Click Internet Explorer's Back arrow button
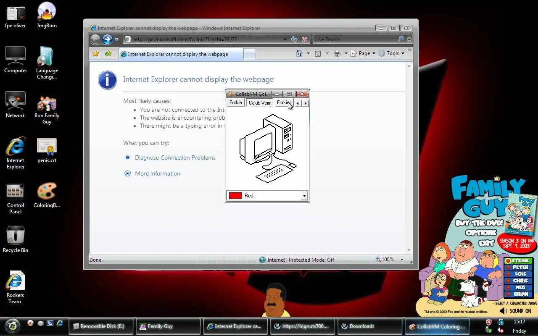Screen dimensions: 538x336 [x=95, y=39]
